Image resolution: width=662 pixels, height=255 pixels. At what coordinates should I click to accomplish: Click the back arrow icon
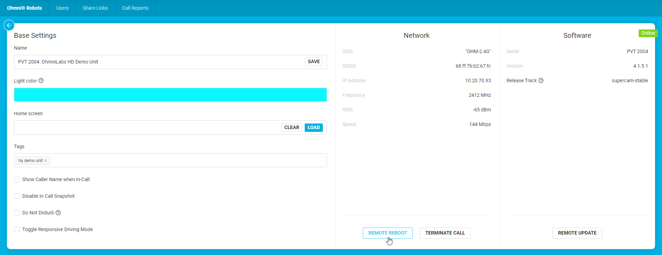[x=9, y=25]
